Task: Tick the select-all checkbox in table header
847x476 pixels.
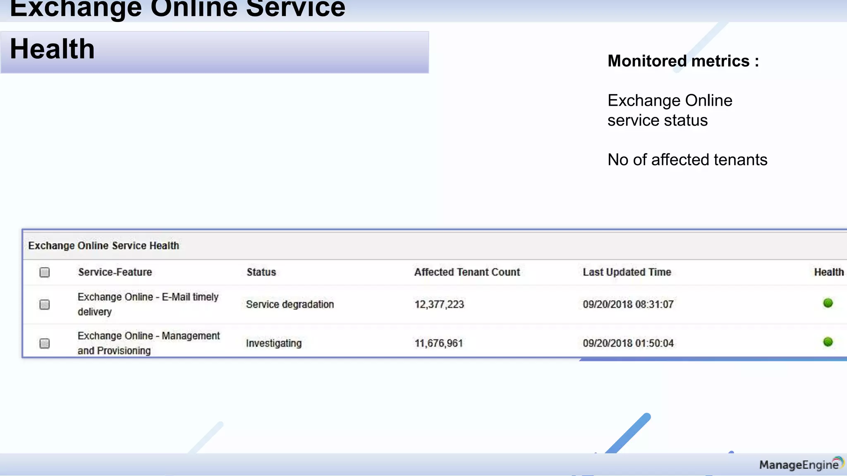Action: pos(45,272)
